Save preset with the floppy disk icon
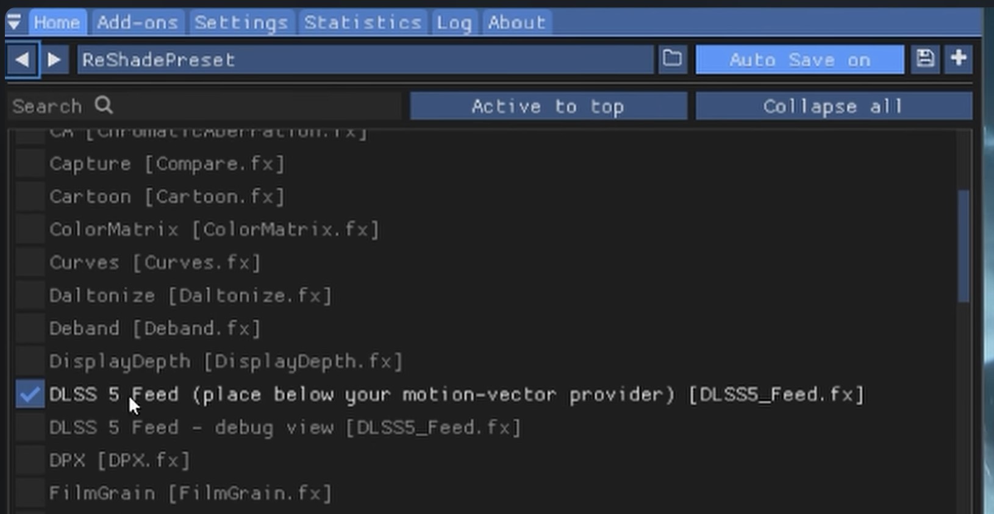The image size is (994, 514). (925, 59)
